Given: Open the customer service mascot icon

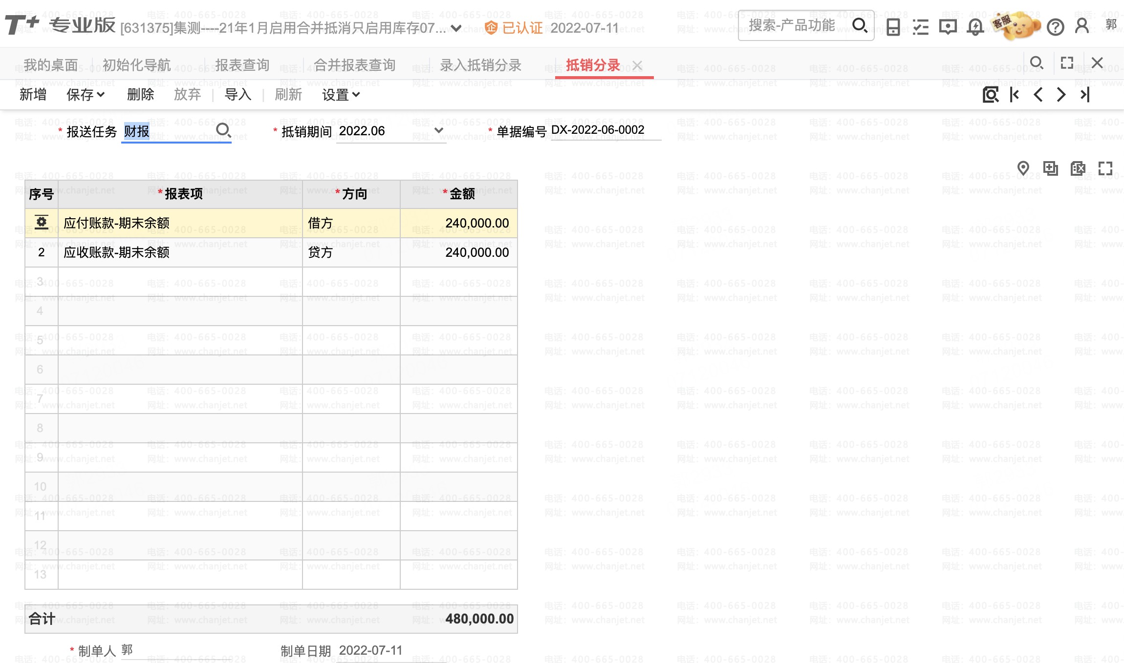Looking at the screenshot, I should 1016,25.
